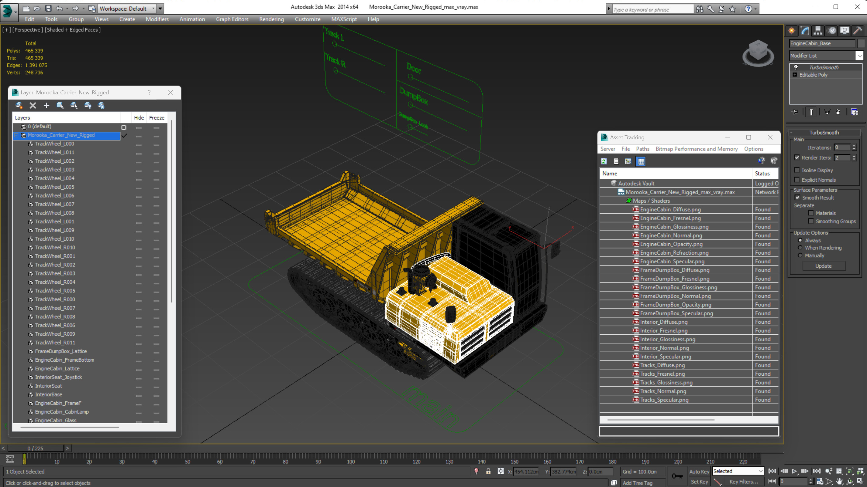Click the Undo arrow icon
867x487 pixels.
point(59,8)
